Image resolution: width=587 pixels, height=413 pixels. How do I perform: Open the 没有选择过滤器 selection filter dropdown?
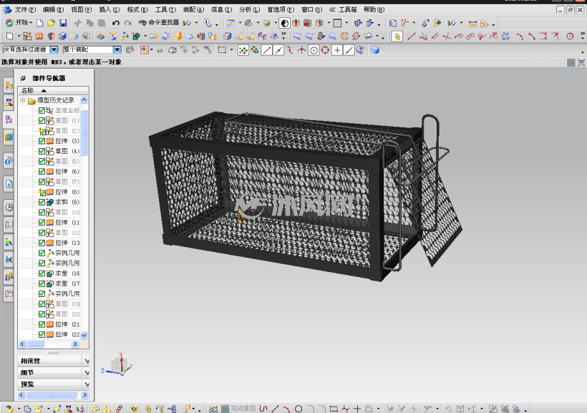pyautogui.click(x=54, y=49)
